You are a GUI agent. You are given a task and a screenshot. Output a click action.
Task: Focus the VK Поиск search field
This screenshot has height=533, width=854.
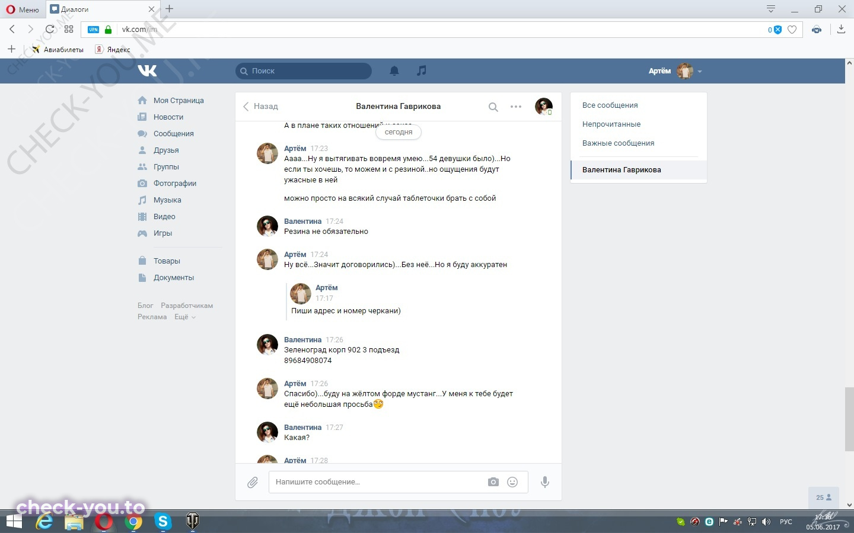tap(304, 71)
